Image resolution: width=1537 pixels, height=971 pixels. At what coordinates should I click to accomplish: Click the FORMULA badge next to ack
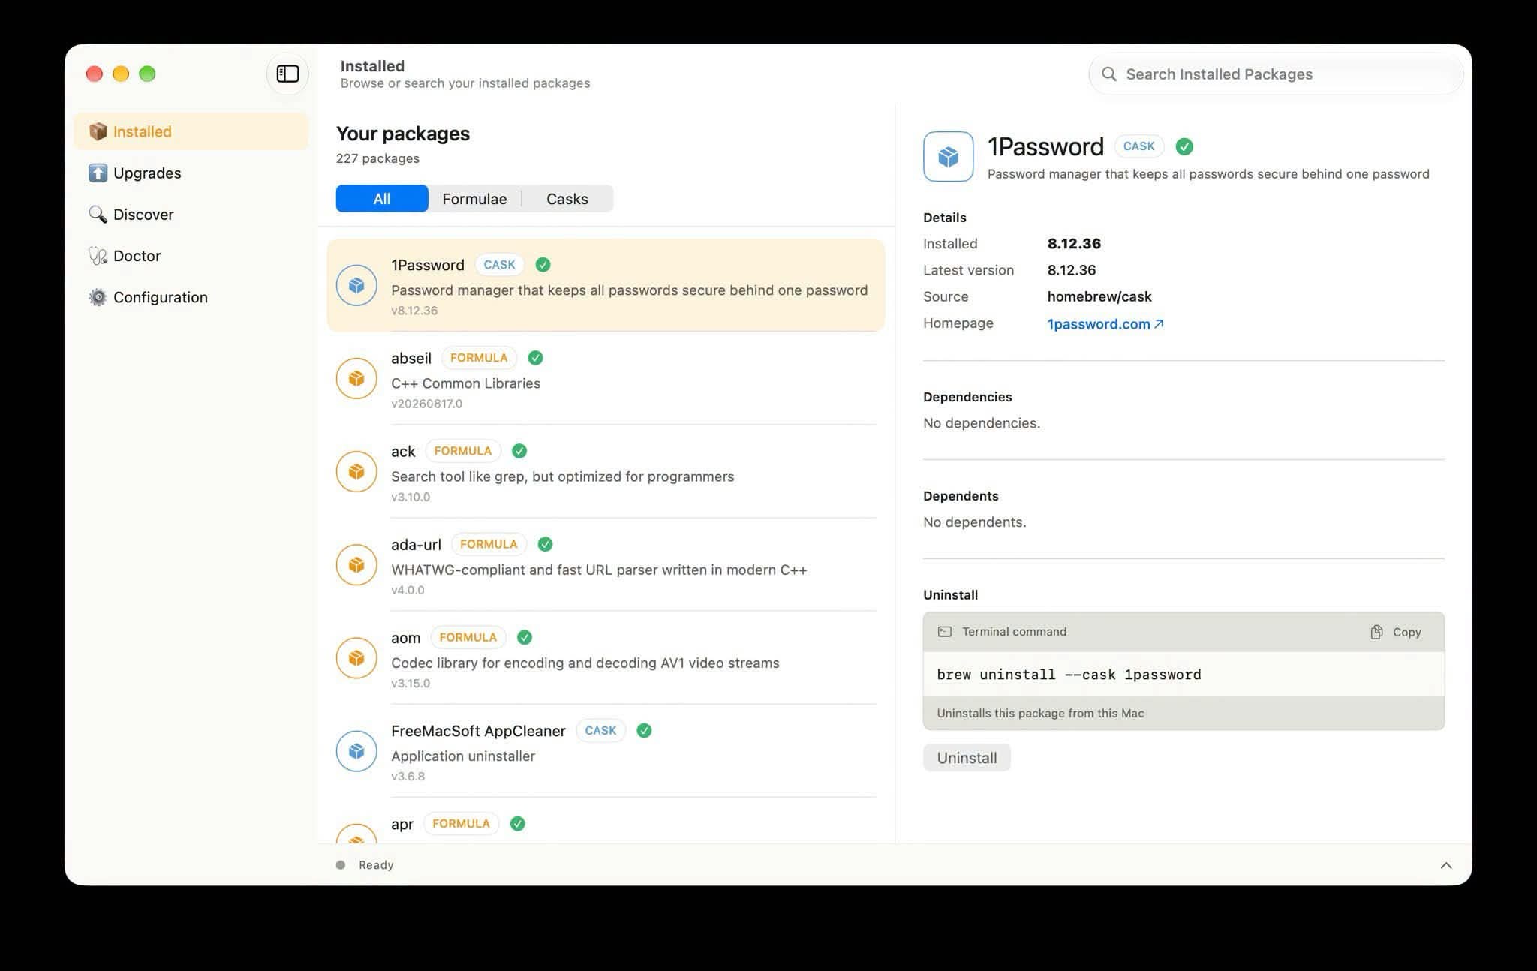463,451
